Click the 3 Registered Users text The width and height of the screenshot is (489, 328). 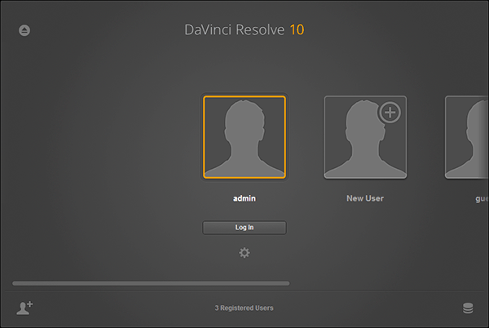coord(244,308)
